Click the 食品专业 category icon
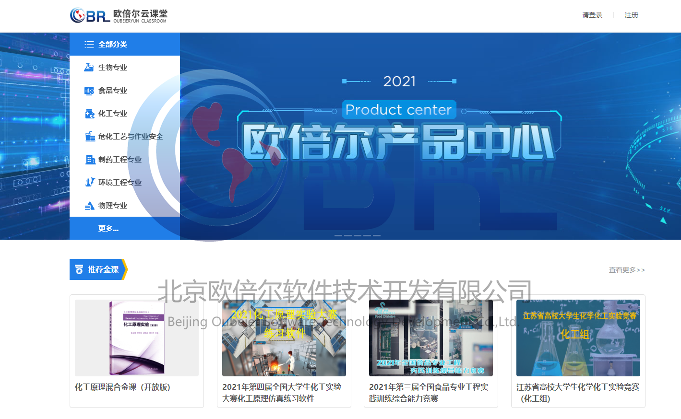Screen dimensions: 681x419 pyautogui.click(x=89, y=91)
